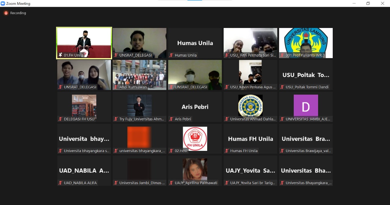Click the red Recording indicator dot
390x205 pixels.
(x=6, y=13)
